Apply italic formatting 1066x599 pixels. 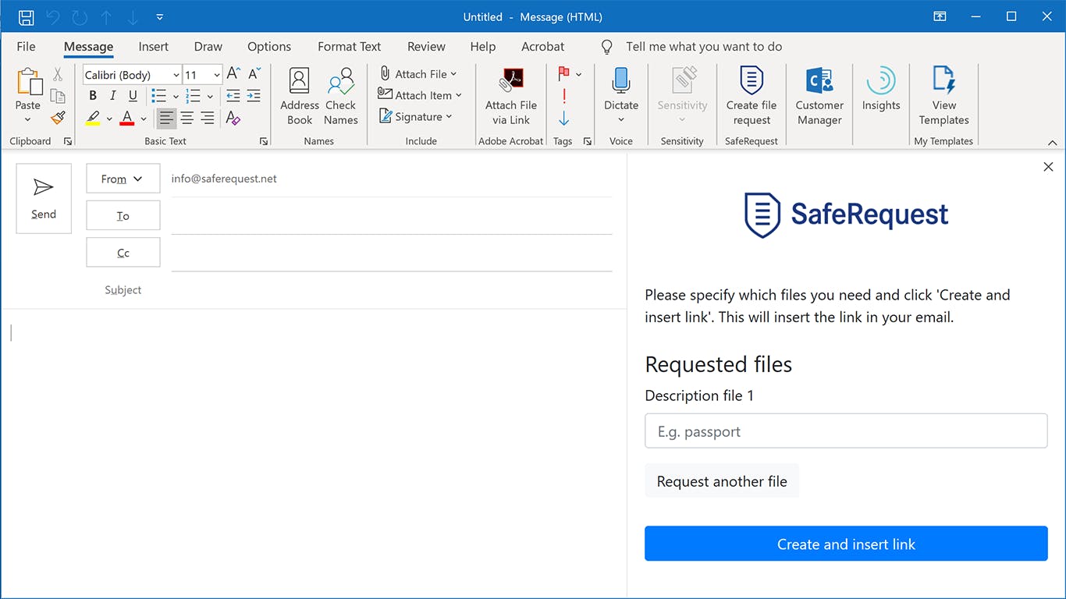point(112,95)
